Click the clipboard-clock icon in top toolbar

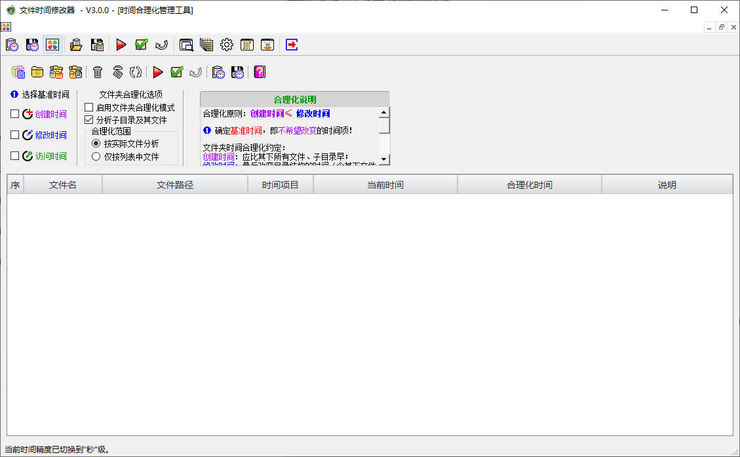click(x=12, y=45)
